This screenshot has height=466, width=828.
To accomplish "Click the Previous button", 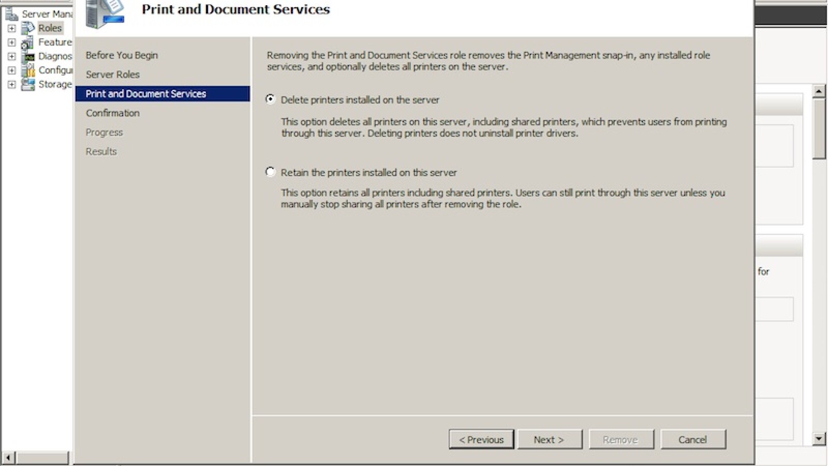I will [x=481, y=439].
